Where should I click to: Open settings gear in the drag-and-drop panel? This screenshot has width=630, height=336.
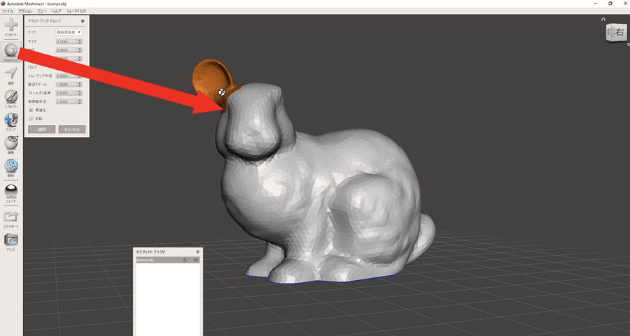[x=83, y=21]
